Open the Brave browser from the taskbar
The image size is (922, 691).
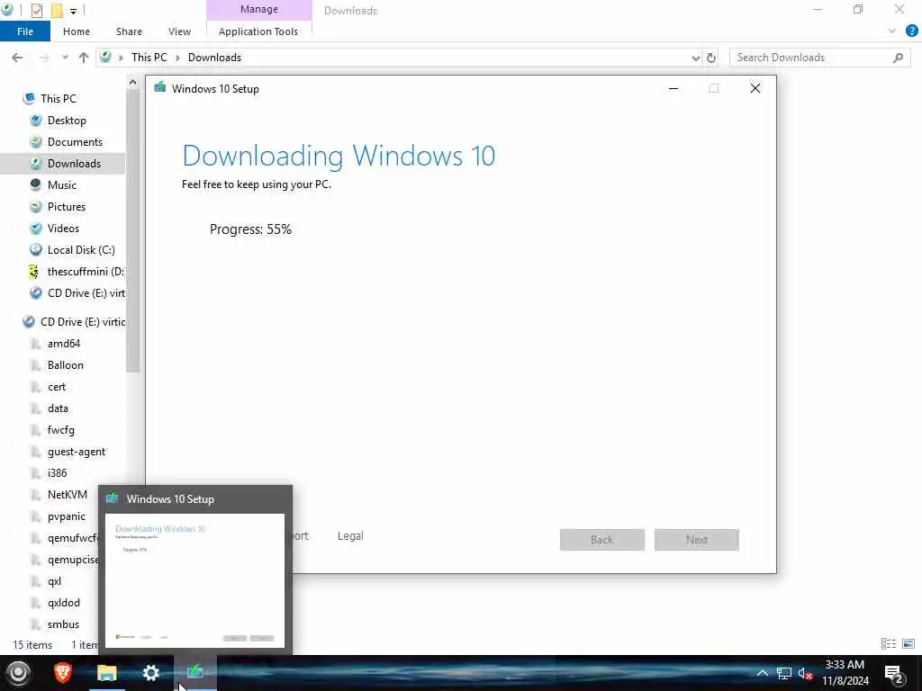click(x=62, y=672)
